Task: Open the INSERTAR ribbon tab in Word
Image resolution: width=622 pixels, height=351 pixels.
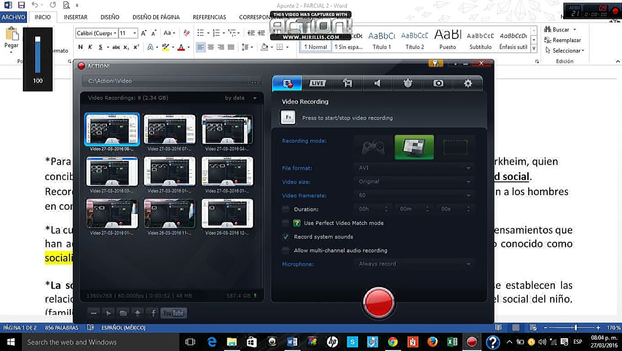Action: 76,17
